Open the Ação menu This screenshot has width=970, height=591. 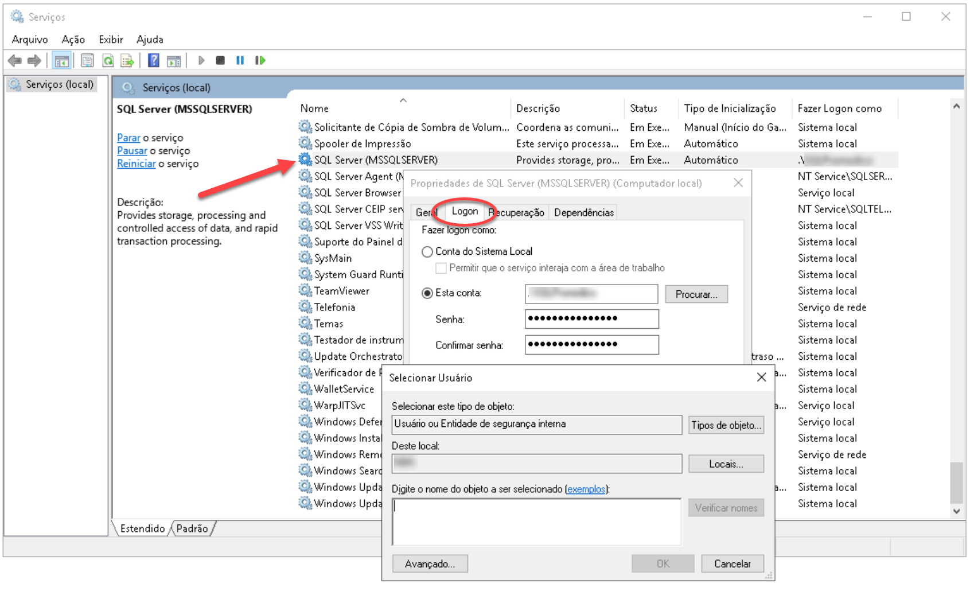click(73, 40)
